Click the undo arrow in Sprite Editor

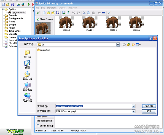coord(74,13)
